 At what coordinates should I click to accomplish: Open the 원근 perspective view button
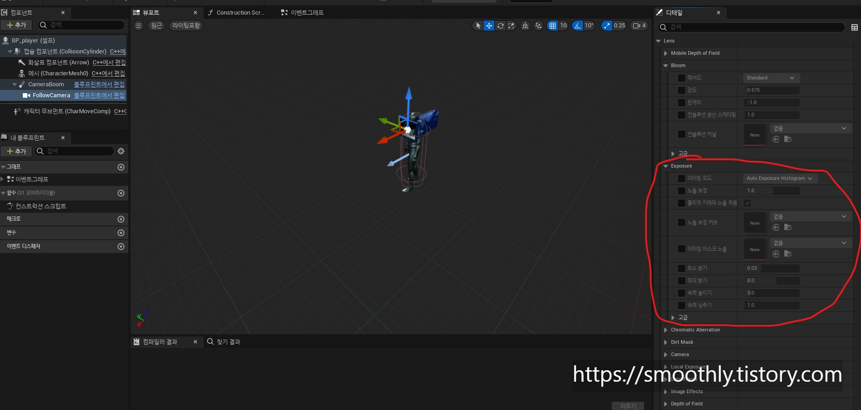coord(157,26)
